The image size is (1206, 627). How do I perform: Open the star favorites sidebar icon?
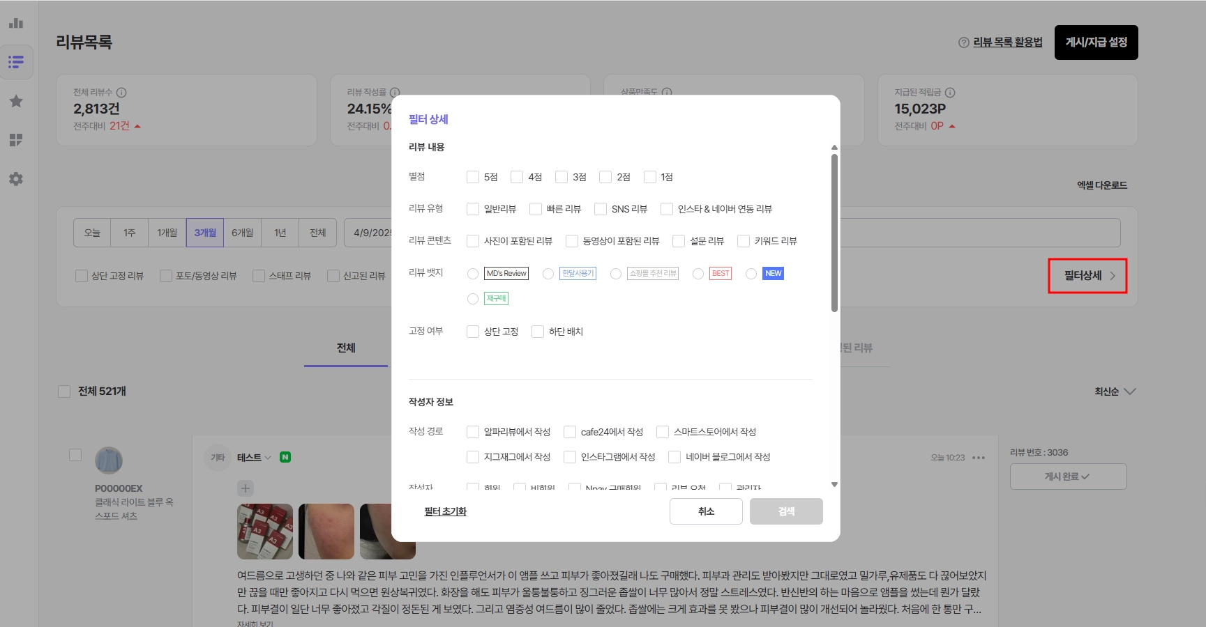pyautogui.click(x=16, y=101)
